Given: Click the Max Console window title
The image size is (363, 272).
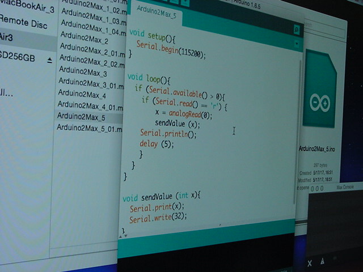Looking at the screenshot, I should click(345, 187).
